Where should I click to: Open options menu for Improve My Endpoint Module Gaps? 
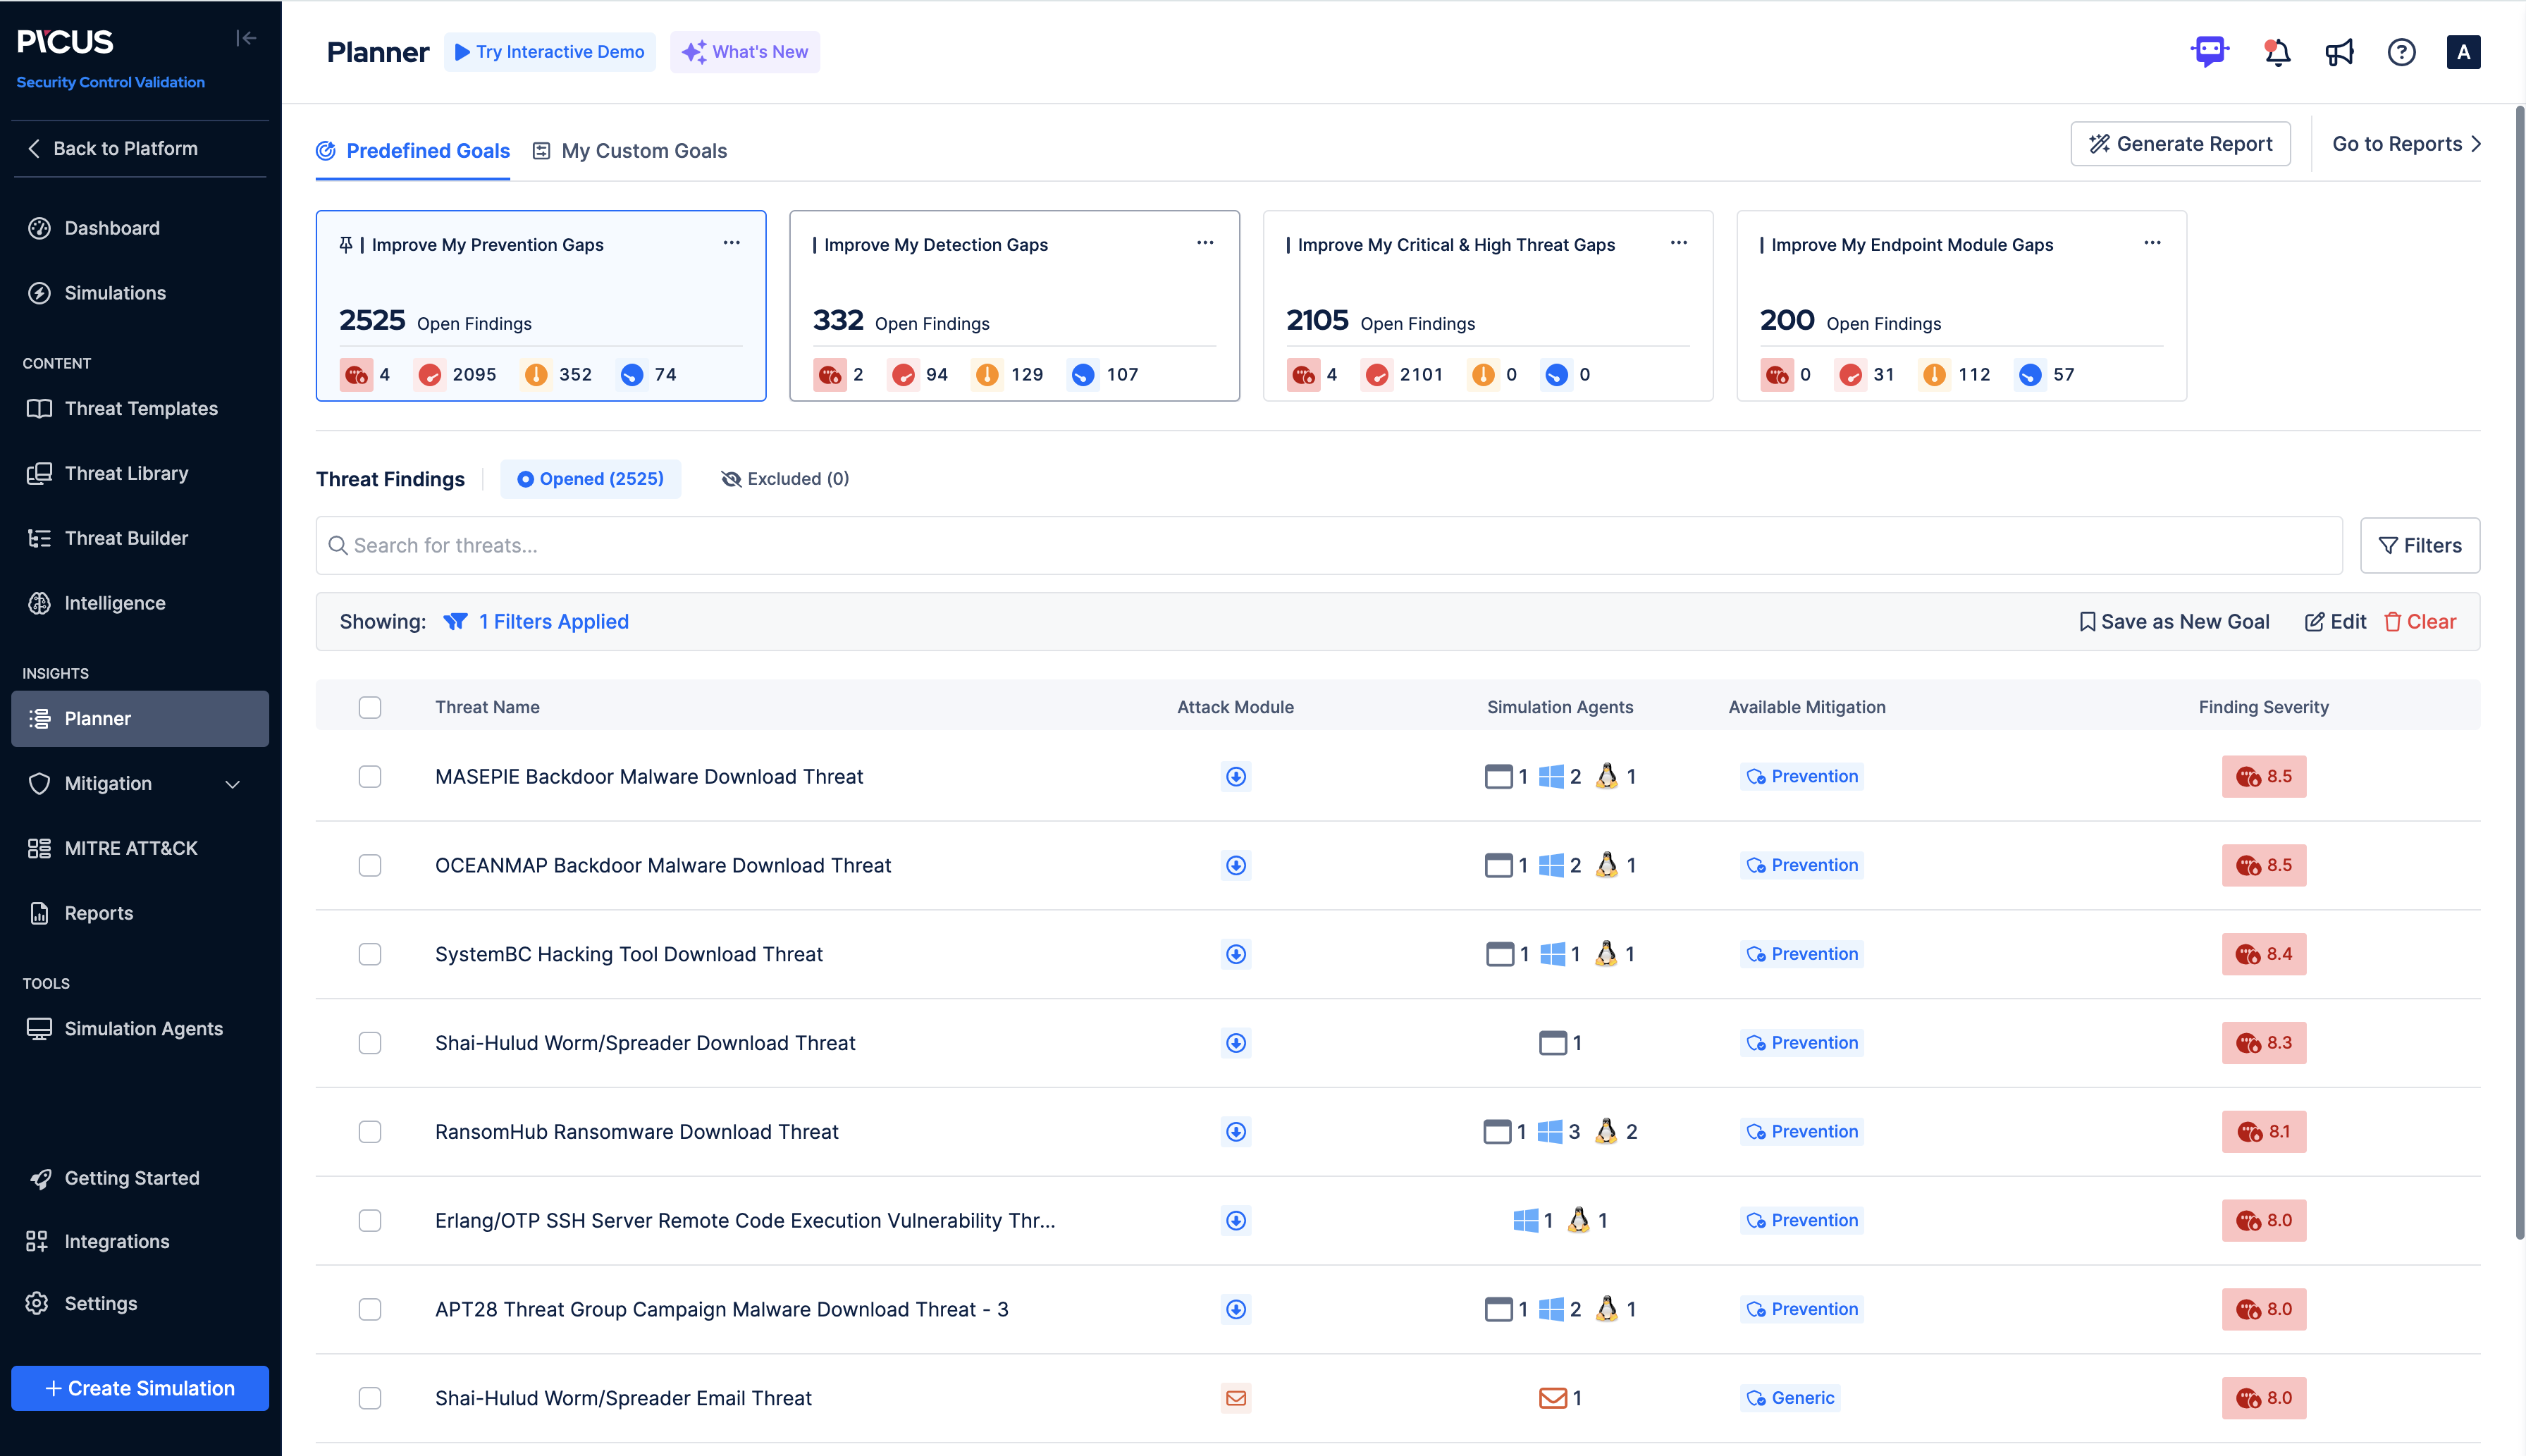point(2152,243)
